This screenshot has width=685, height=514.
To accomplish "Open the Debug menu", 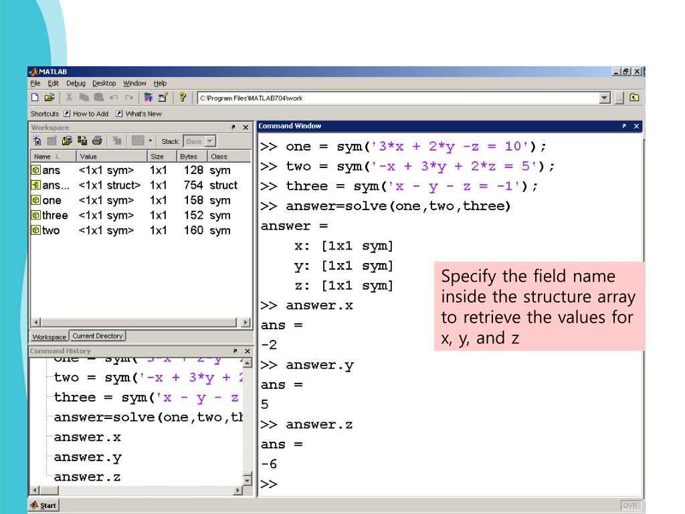I will tap(76, 83).
